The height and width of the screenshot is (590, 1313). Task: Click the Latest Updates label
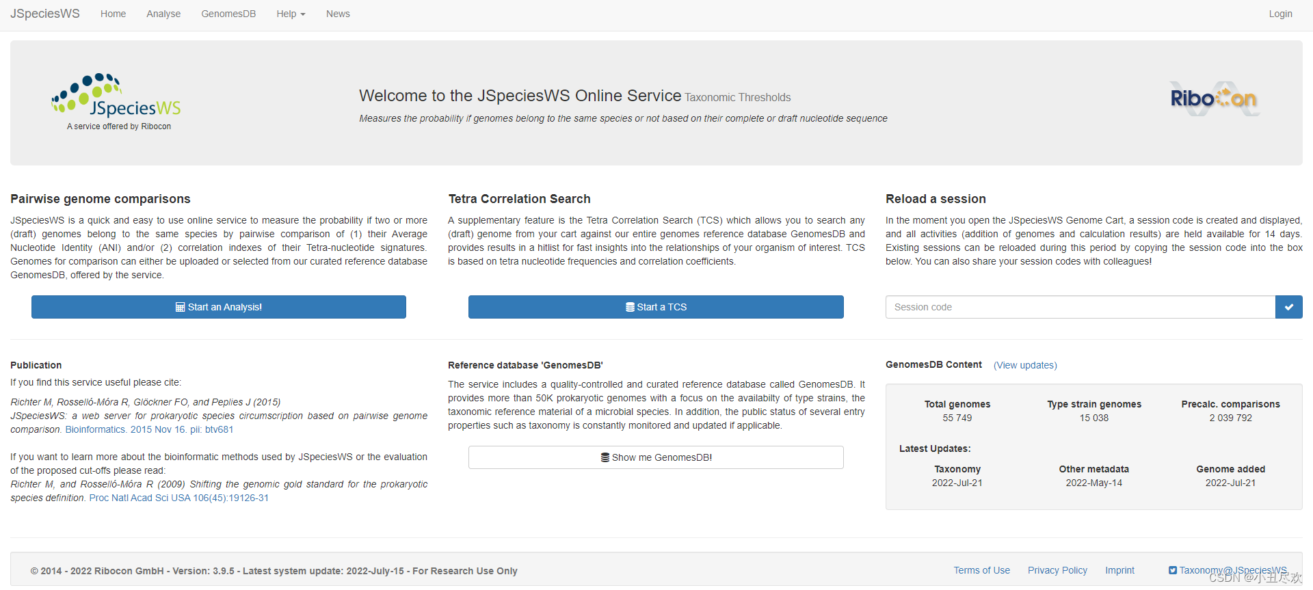coord(935,448)
